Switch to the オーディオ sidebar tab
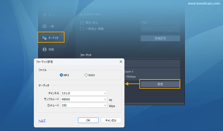The image size is (223, 131). 51,38
